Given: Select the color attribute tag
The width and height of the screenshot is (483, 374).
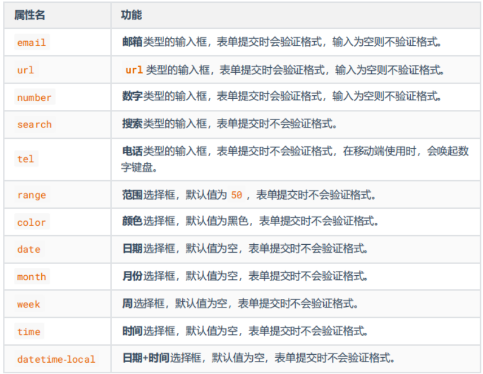Looking at the screenshot, I should coord(32,222).
